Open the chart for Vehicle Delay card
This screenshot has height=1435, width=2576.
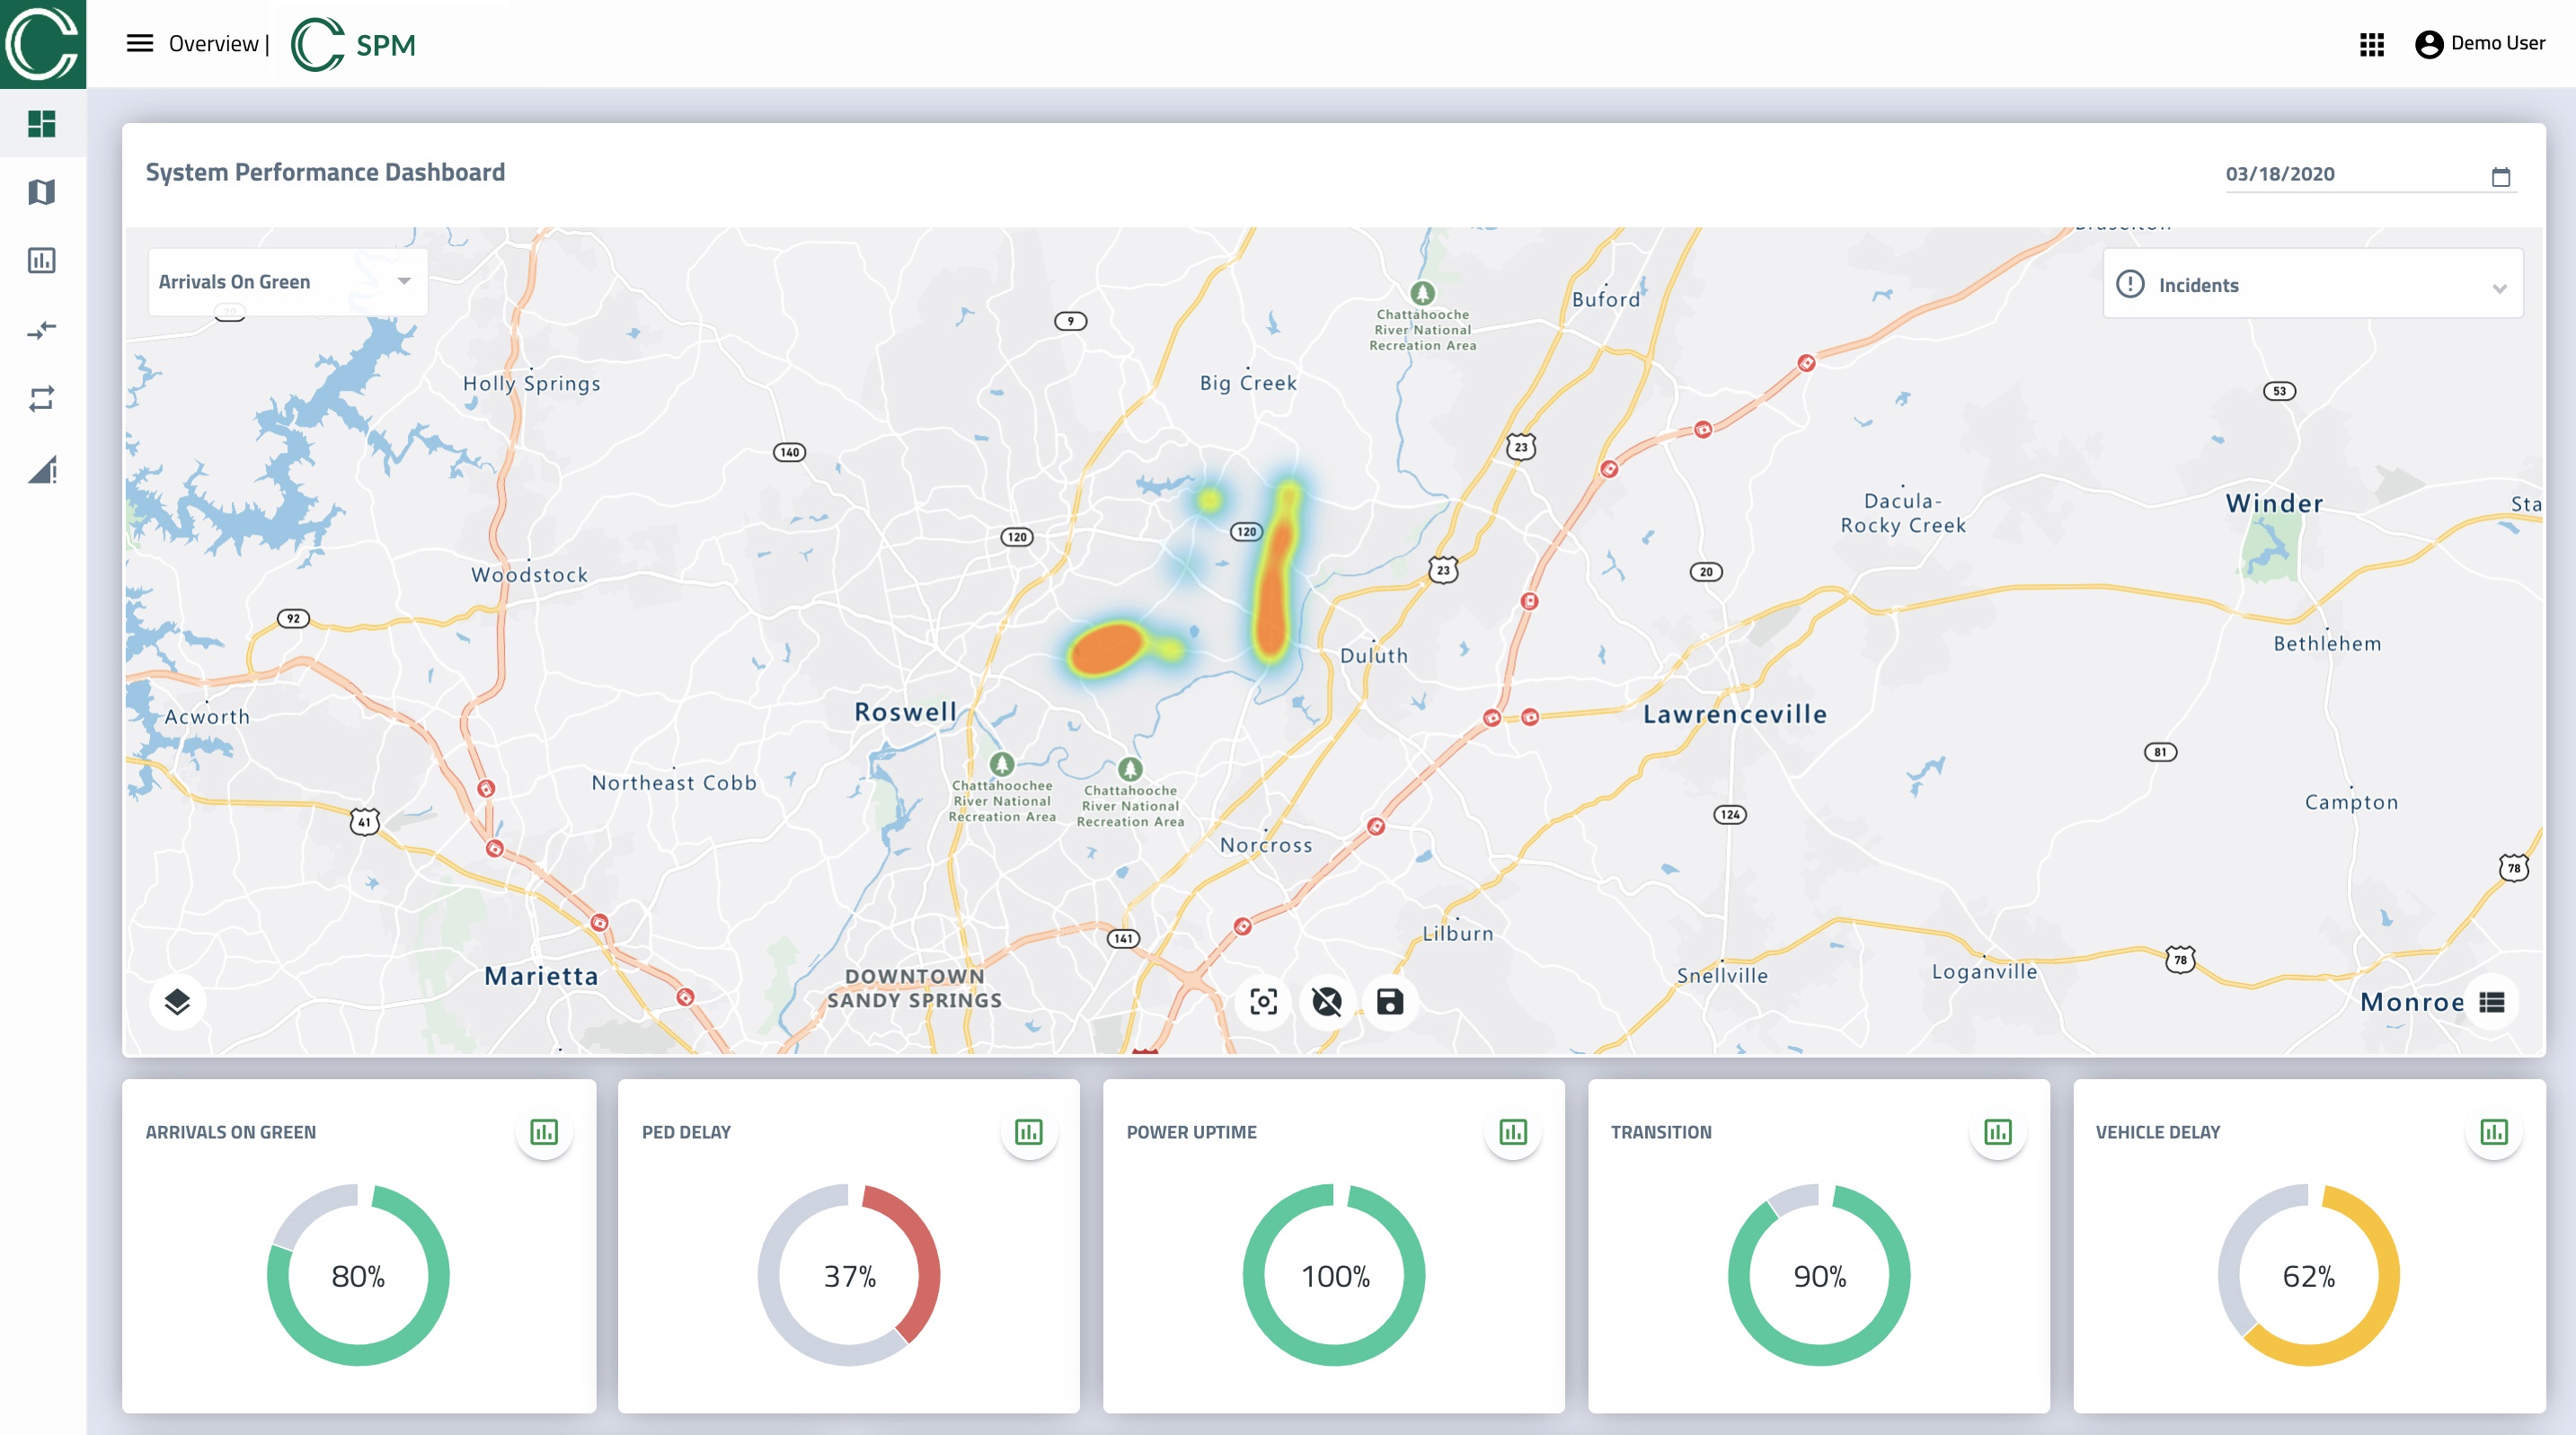pos(2494,1132)
